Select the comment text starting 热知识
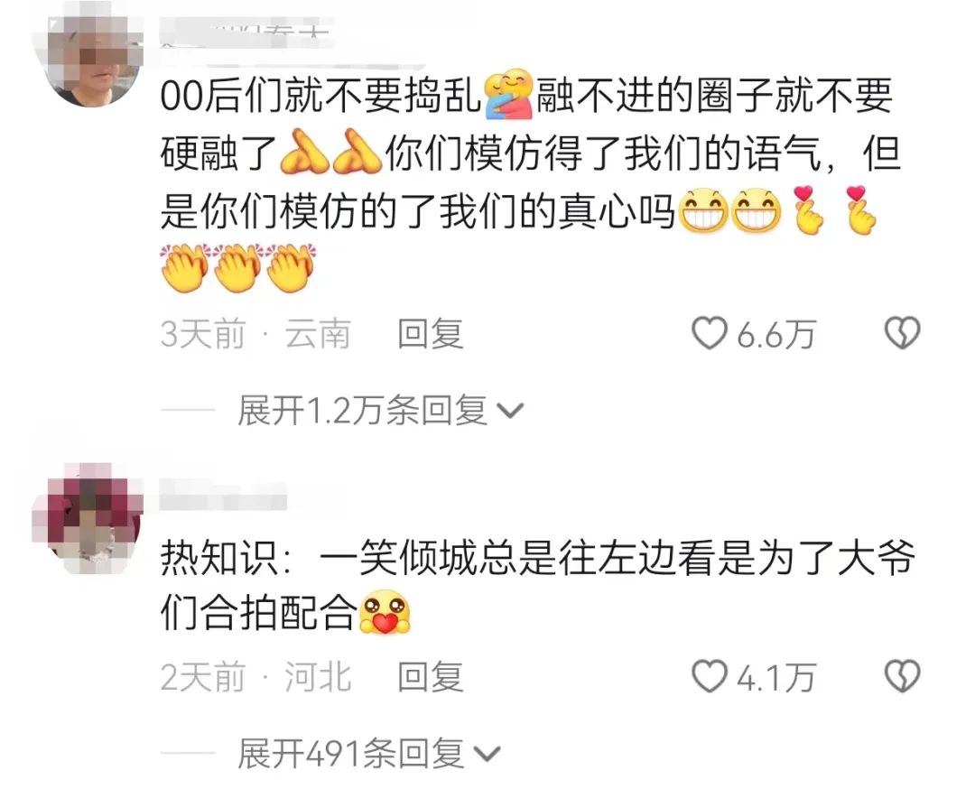Viewport: 975px width, 798px height. pyautogui.click(x=537, y=584)
